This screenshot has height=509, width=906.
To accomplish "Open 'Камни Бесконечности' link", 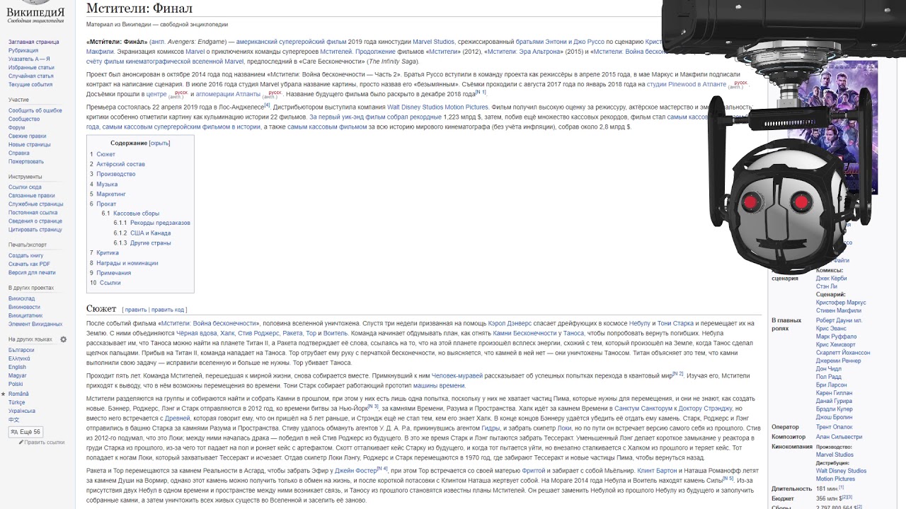I will 524,333.
